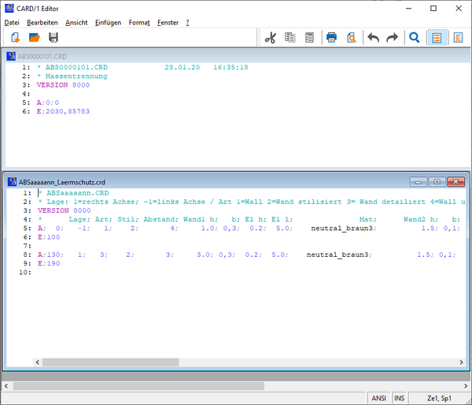Image resolution: width=472 pixels, height=405 pixels.
Task: Click main window horizontal scrollbar thumb
Action: (x=138, y=386)
